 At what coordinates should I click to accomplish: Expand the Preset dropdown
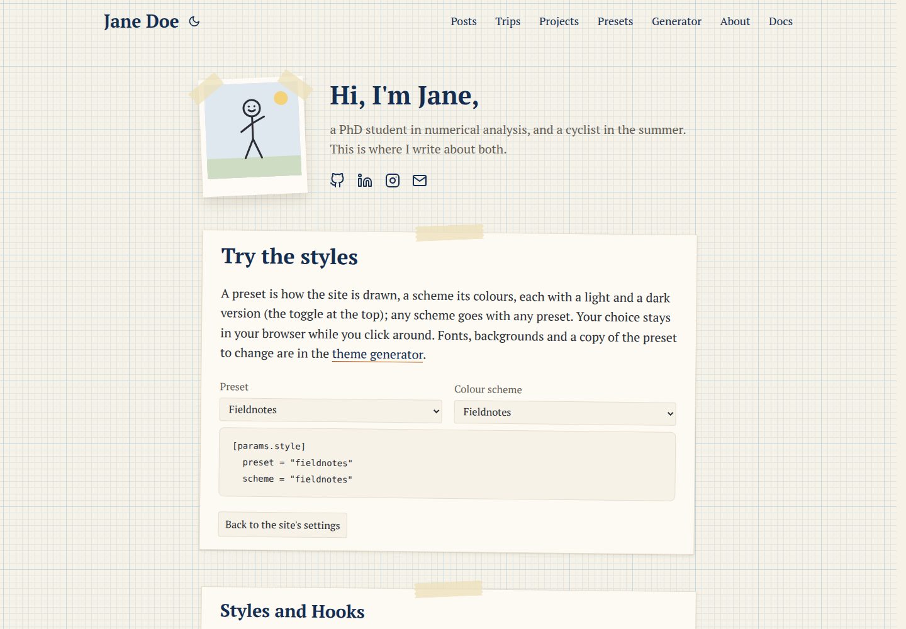[330, 410]
